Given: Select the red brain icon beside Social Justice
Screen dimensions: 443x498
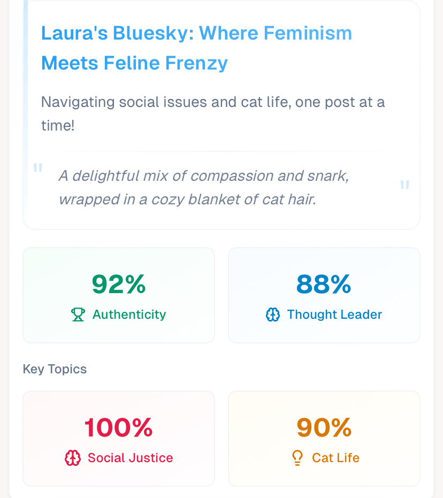Looking at the screenshot, I should click(73, 458).
